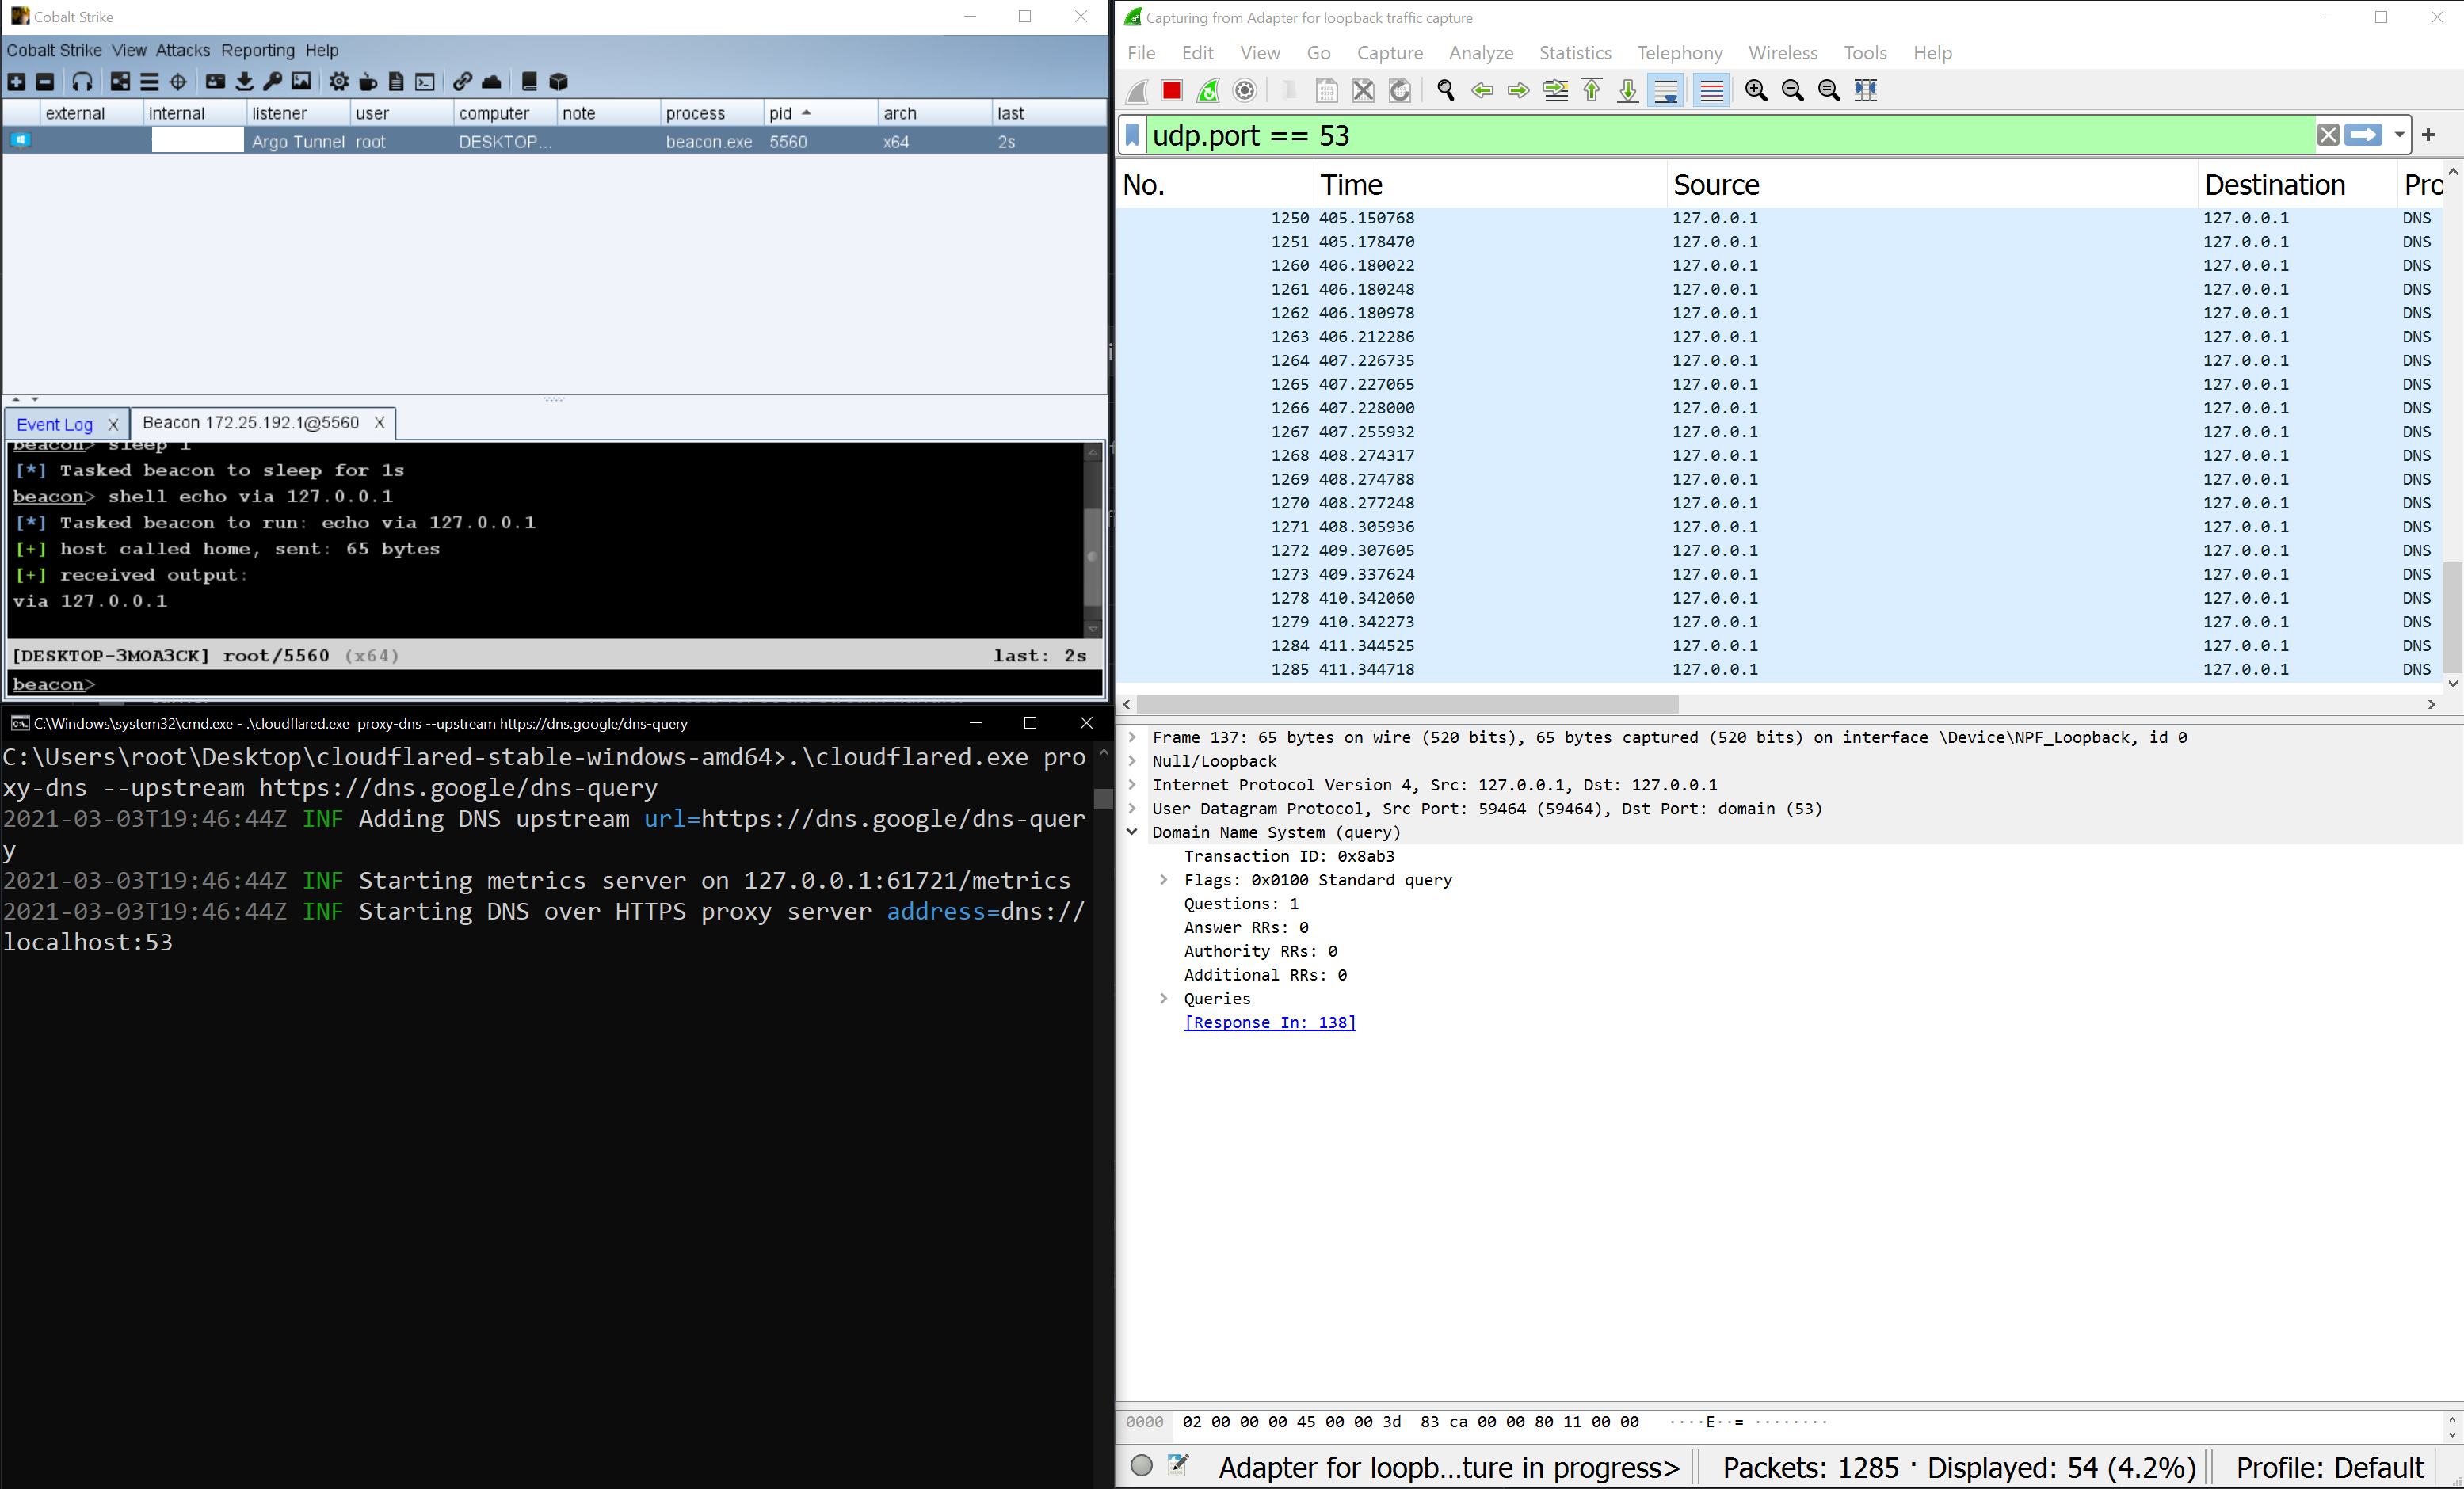2464x1489 pixels.
Task: Follow the Response In: 138 link
Action: (1270, 1022)
